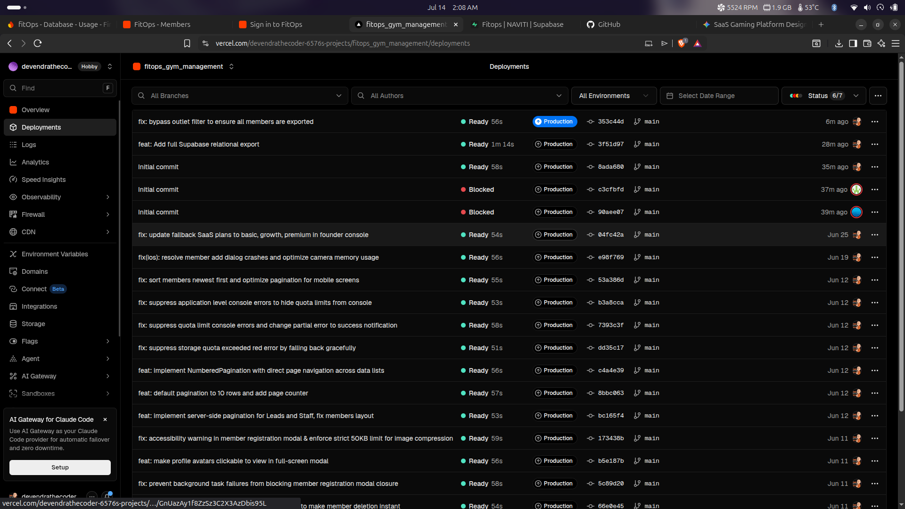
Task: Click the author avatar on commit 90aee07 row
Action: pyautogui.click(x=856, y=212)
